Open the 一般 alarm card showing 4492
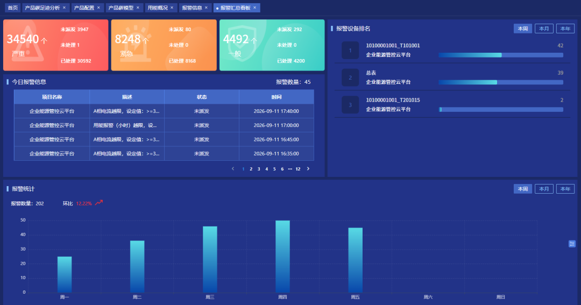The width and height of the screenshot is (581, 305). point(272,45)
